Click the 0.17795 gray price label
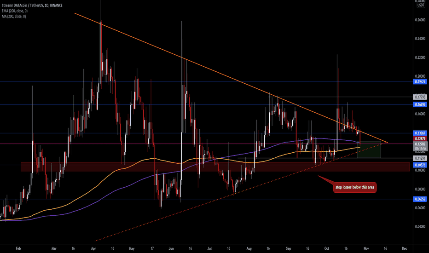 (x=420, y=97)
